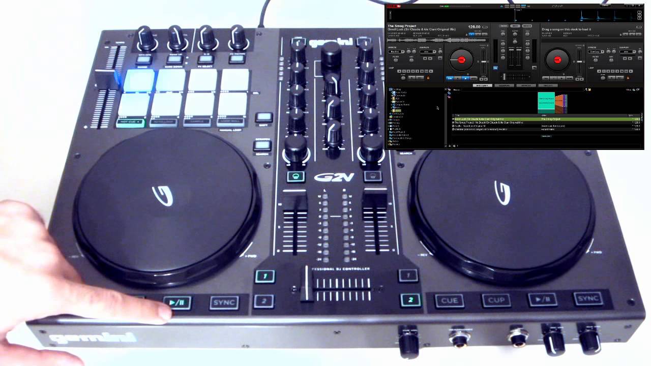The height and width of the screenshot is (366, 651).
Task: Click the left virtual turntable platter
Action: pyautogui.click(x=461, y=60)
